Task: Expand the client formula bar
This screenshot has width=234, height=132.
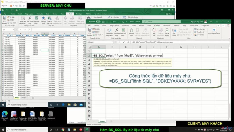Action: (229, 42)
